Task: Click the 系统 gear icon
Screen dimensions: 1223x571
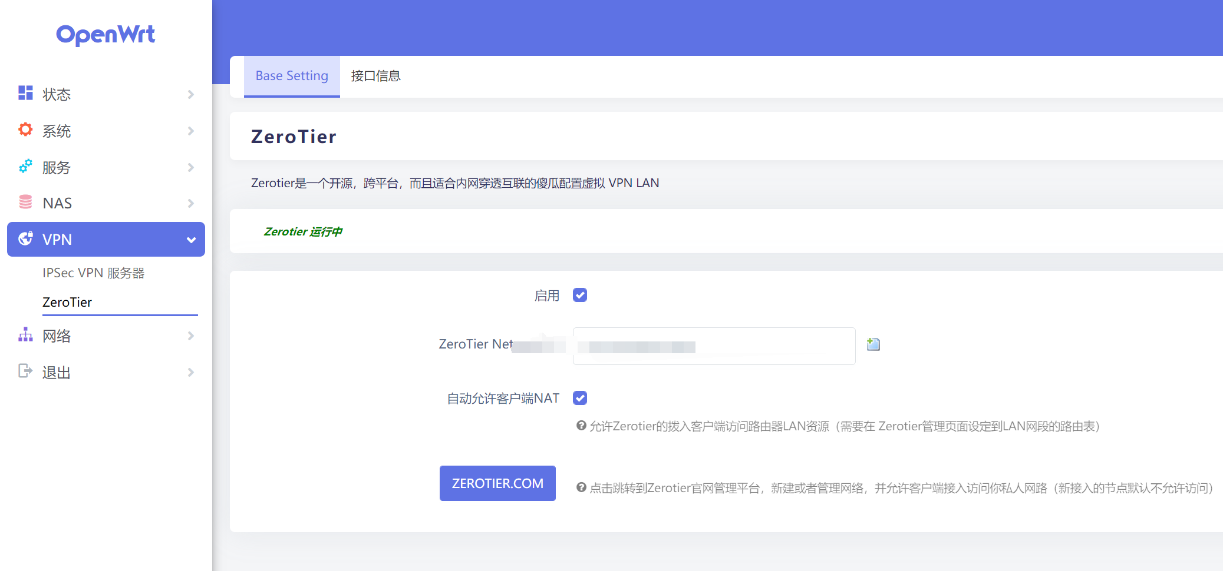Action: pyautogui.click(x=25, y=130)
